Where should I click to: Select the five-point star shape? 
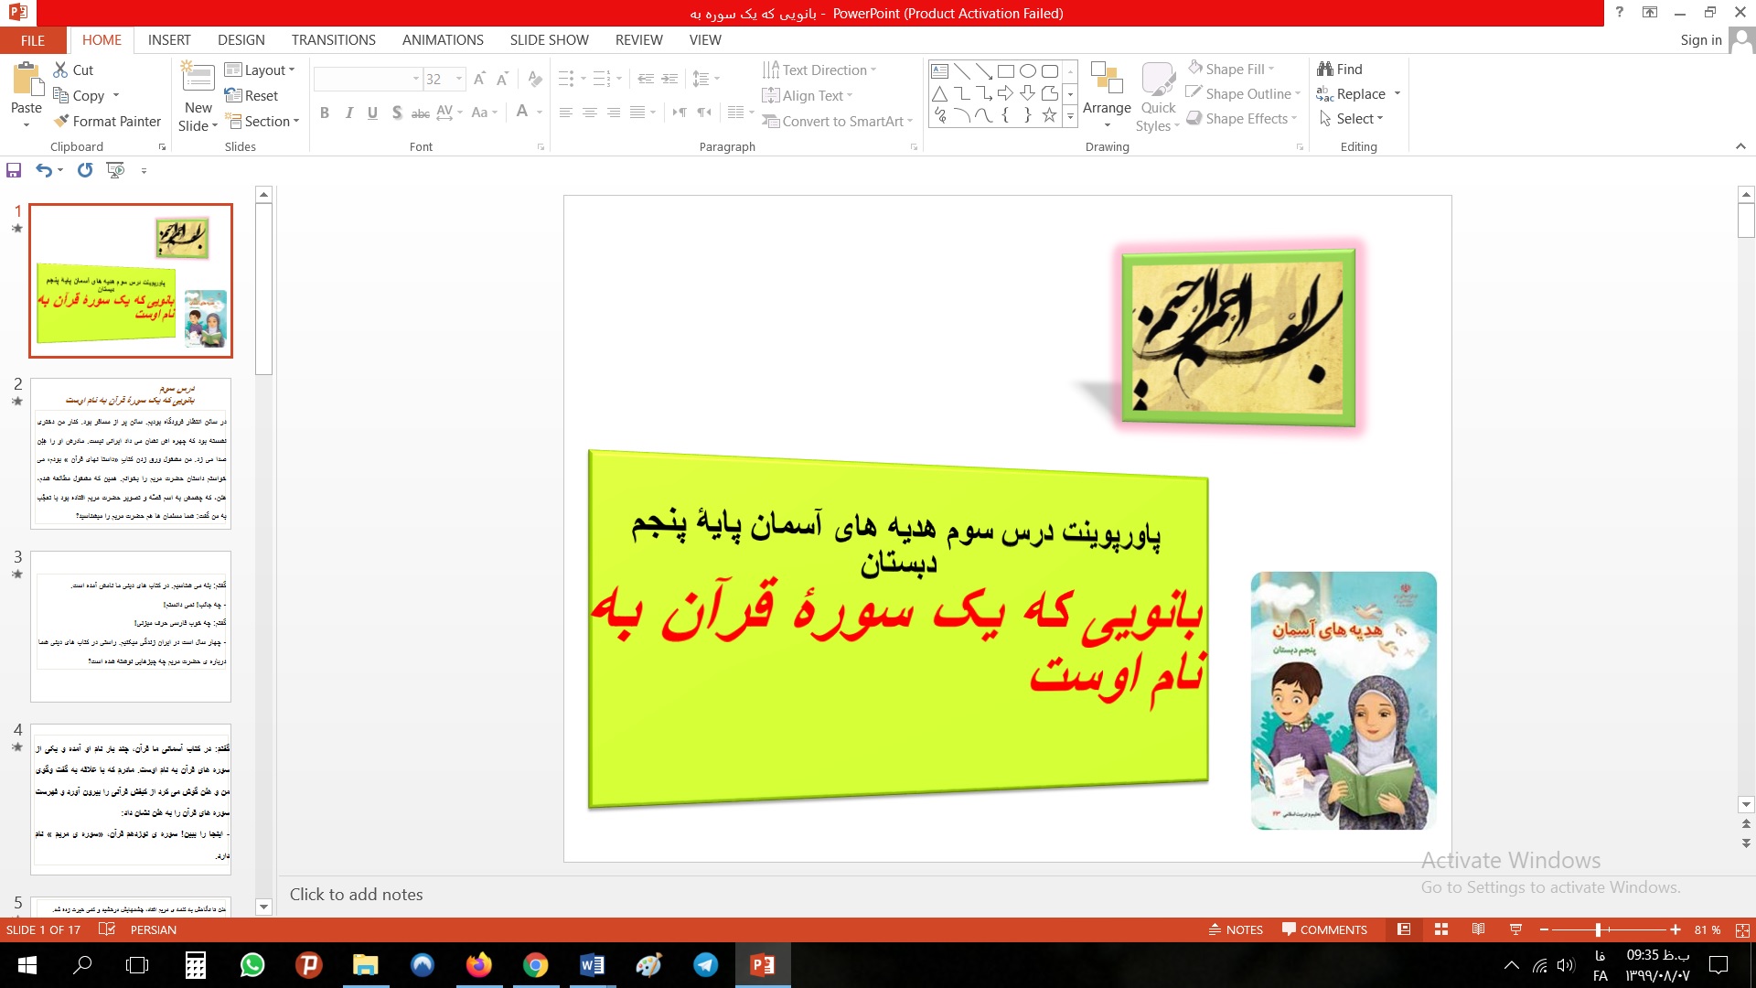coord(1049,115)
